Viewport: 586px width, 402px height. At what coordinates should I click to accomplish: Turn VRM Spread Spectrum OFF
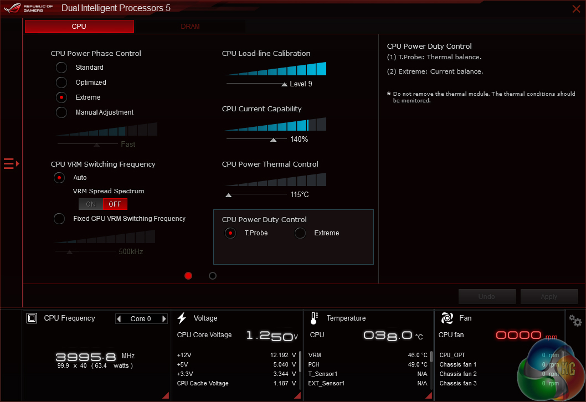click(x=115, y=204)
